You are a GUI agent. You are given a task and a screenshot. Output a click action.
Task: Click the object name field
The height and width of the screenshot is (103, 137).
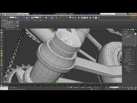tap(129, 32)
